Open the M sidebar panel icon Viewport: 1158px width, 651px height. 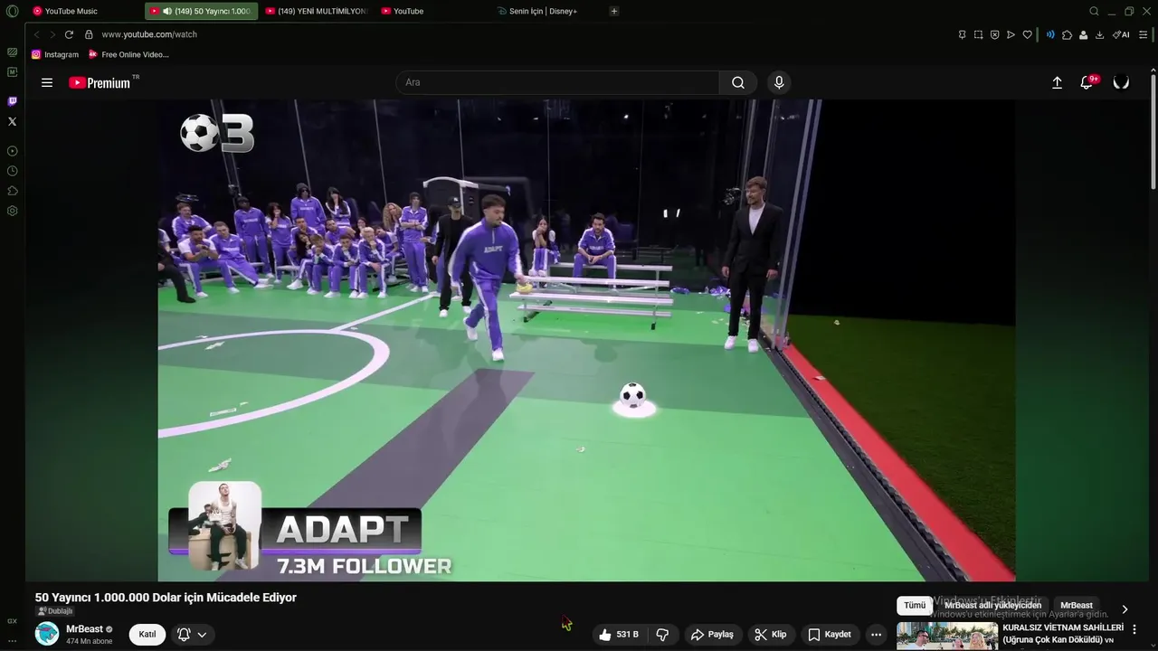pos(12,71)
